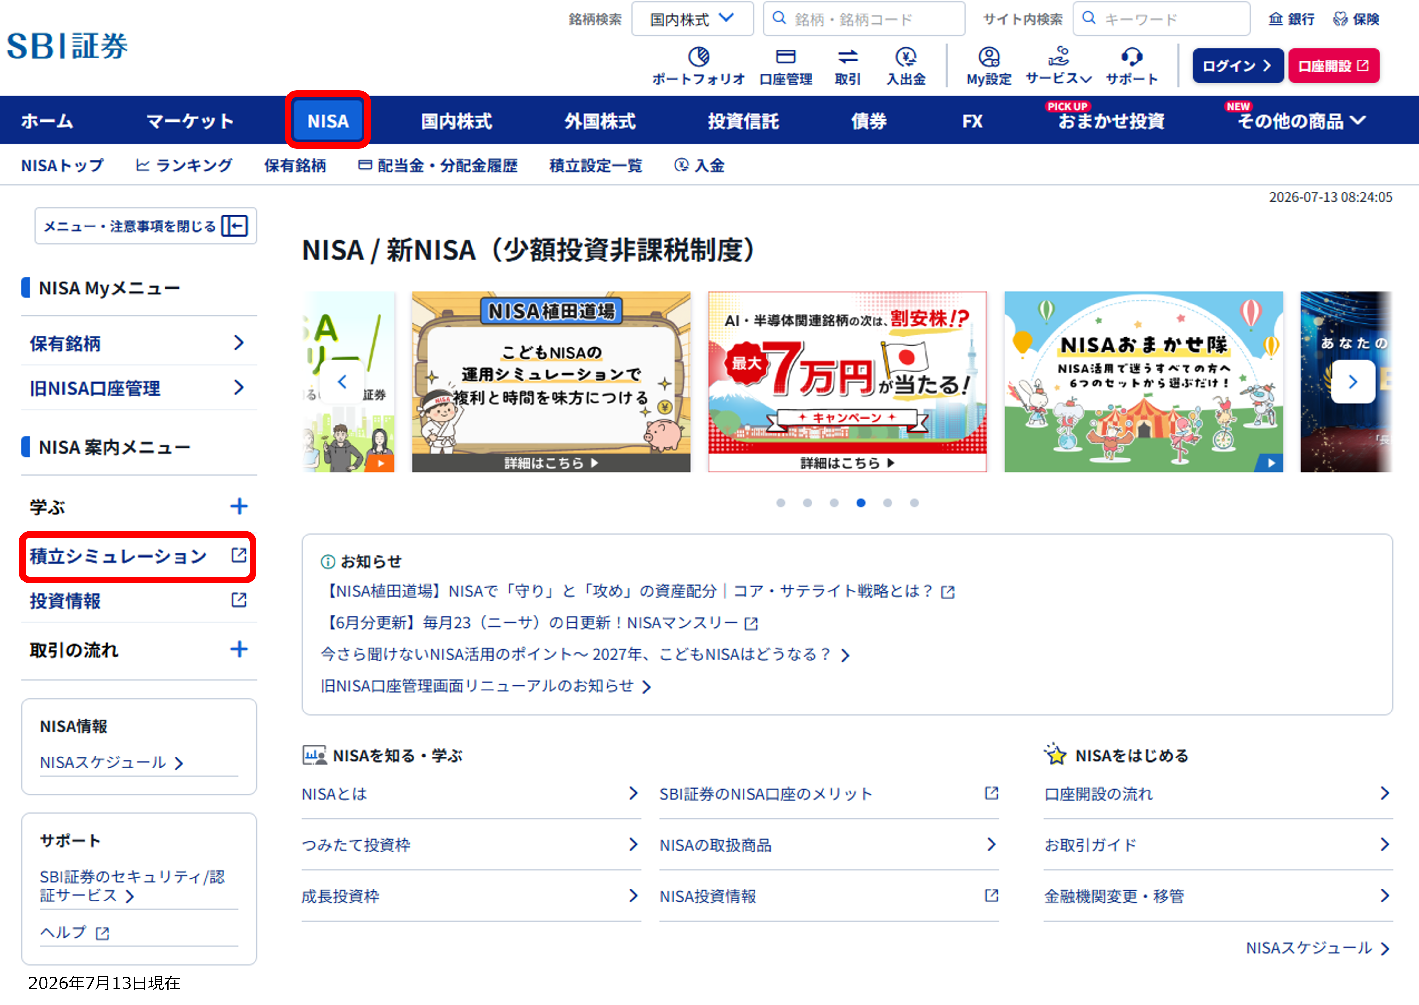Open the 【6月分更新】NISAマンスリー notice
This screenshot has height=1005, width=1419.
tap(539, 623)
